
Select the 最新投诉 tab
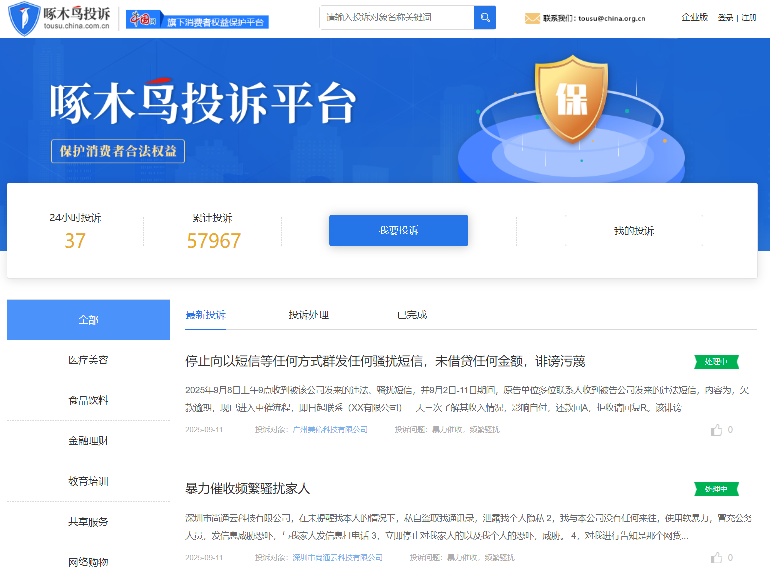point(205,315)
